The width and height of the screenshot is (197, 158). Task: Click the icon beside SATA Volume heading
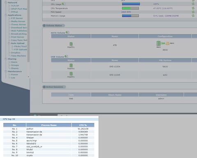[x=67, y=32]
